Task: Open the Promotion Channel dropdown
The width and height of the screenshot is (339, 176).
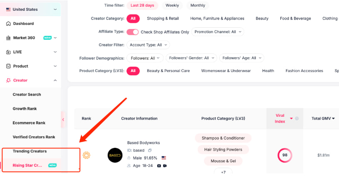Action: pos(218,32)
